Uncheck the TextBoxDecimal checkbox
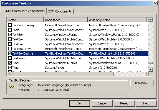This screenshot has height=110, width=159. point(10,53)
